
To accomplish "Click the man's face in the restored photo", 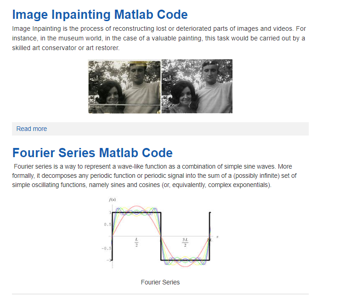I will pos(210,72).
